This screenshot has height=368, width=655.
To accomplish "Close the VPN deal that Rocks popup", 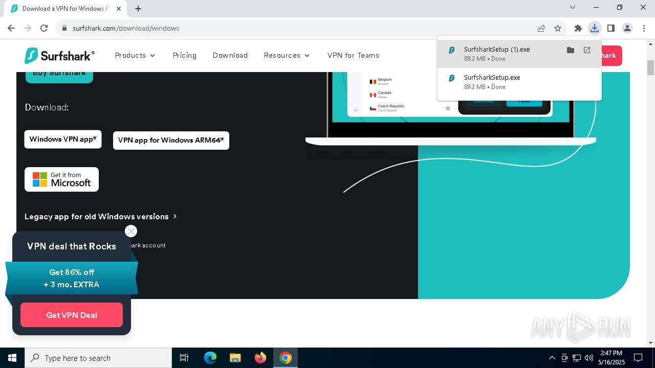I will point(131,231).
